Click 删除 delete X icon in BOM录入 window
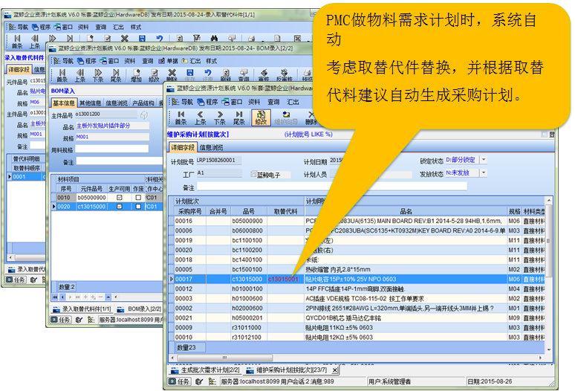The height and width of the screenshot is (391, 575). tap(172, 75)
